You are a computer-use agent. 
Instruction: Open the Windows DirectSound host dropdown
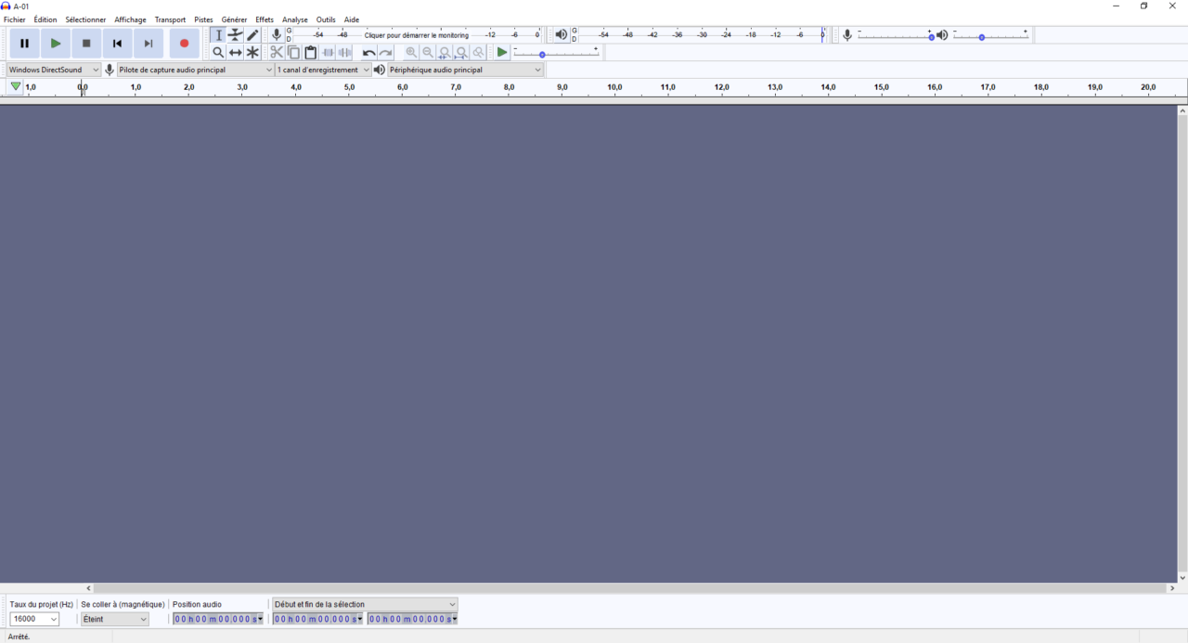pyautogui.click(x=51, y=69)
